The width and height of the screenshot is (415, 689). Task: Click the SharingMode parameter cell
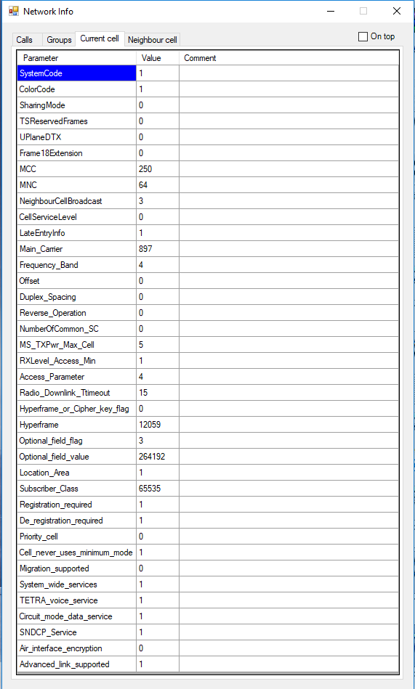[x=76, y=105]
